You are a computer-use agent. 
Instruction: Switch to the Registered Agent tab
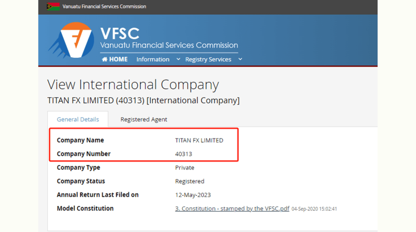(x=144, y=120)
